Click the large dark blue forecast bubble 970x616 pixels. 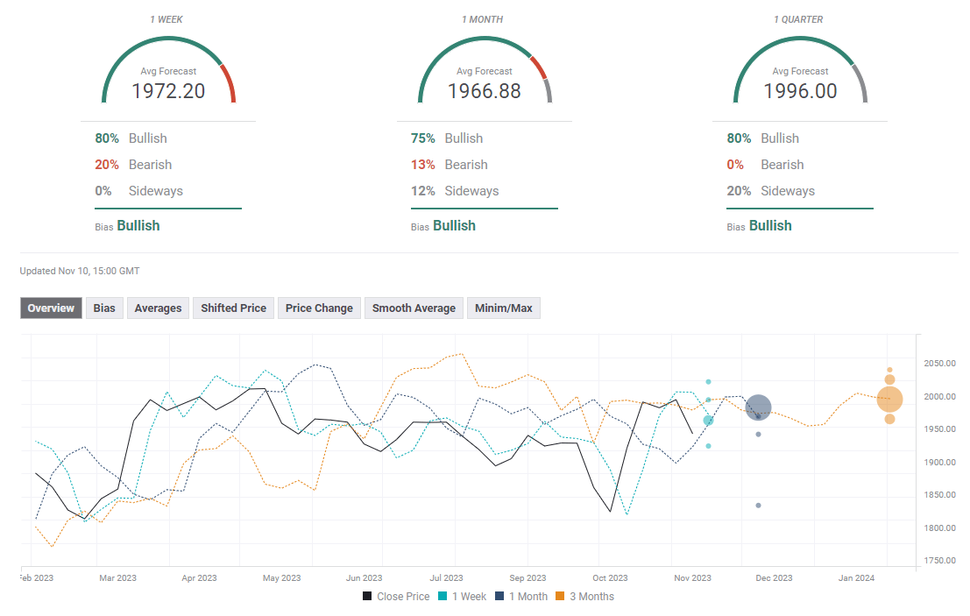tap(758, 407)
